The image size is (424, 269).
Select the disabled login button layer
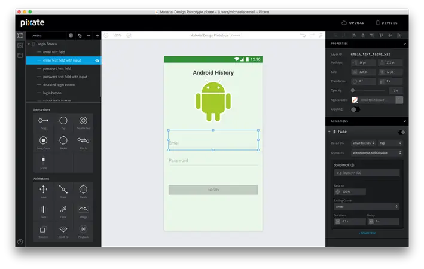[63, 85]
